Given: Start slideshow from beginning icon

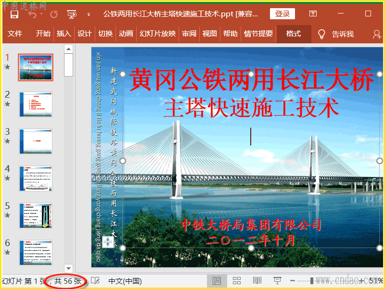Looking at the screenshot, I should [72, 14].
